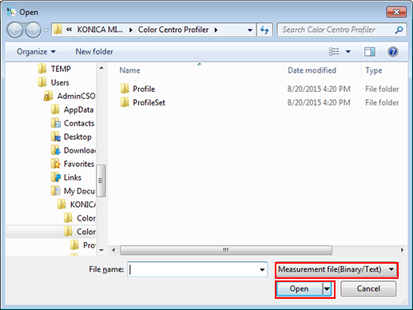This screenshot has height=310, width=413.
Task: Click the folder icon in address bar
Action: pos(58,30)
